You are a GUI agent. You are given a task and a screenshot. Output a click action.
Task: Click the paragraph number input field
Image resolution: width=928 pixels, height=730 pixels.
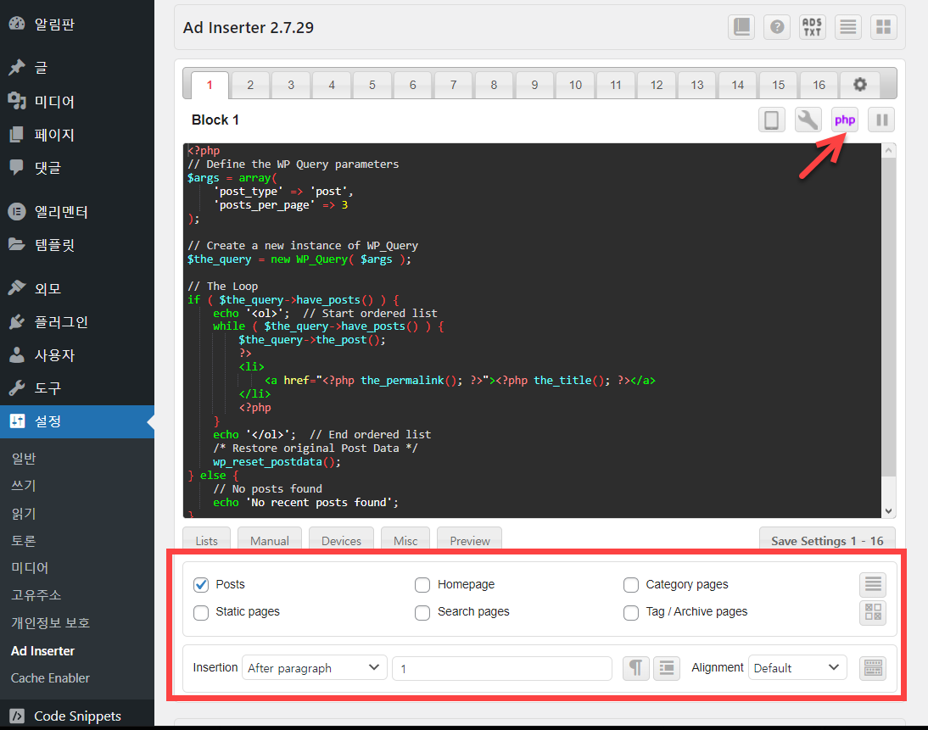coord(502,668)
